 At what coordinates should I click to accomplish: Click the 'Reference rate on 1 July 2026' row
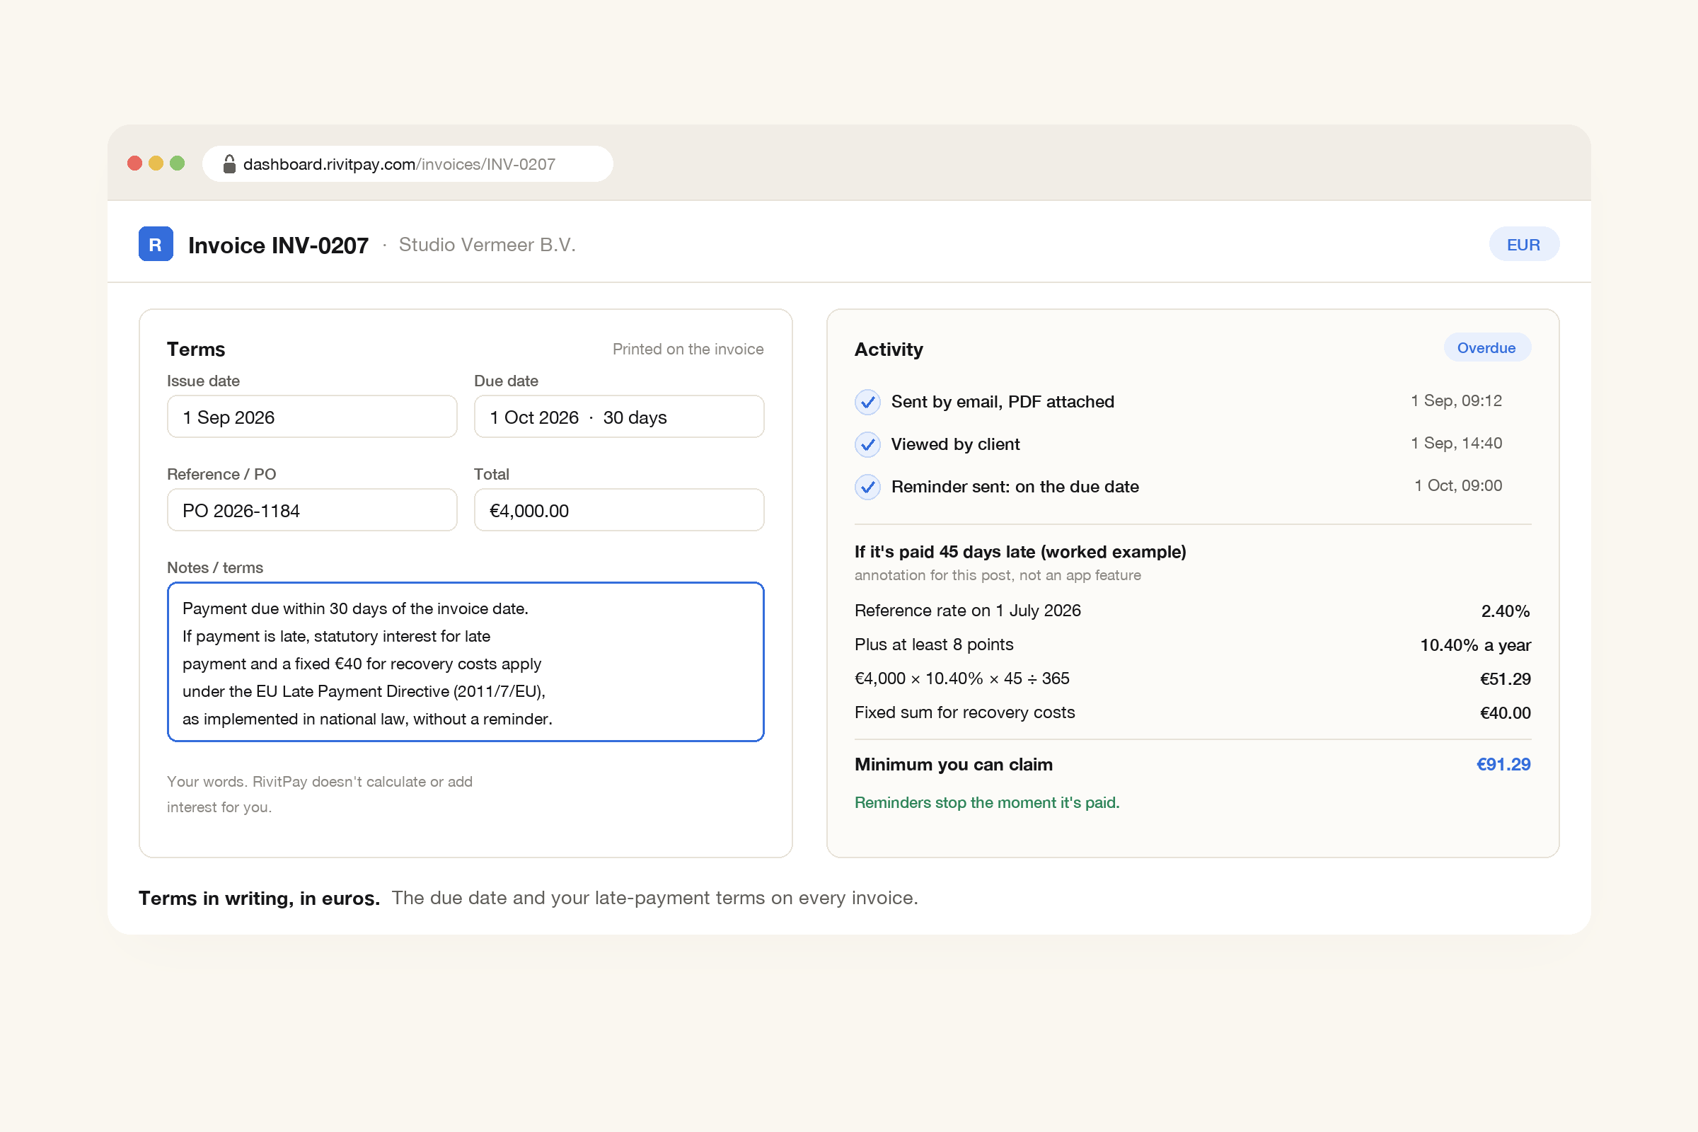[x=1193, y=611]
